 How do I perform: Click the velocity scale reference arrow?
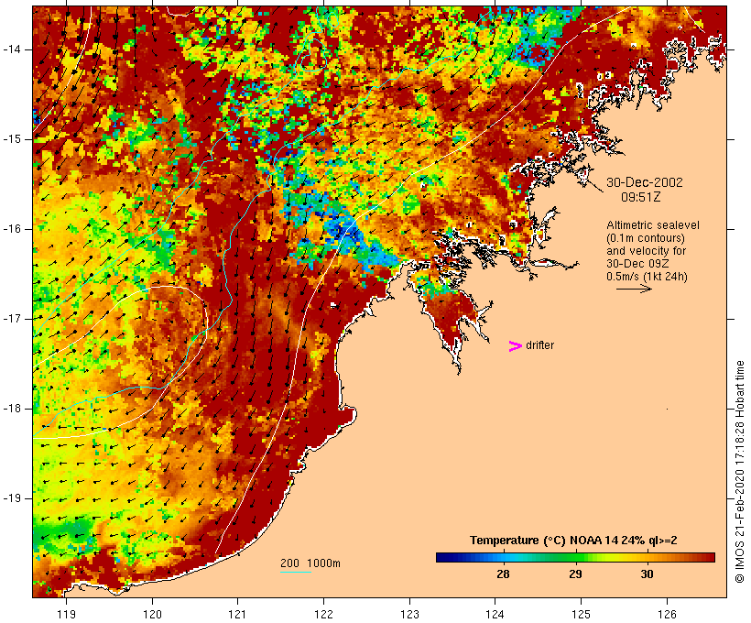634,289
